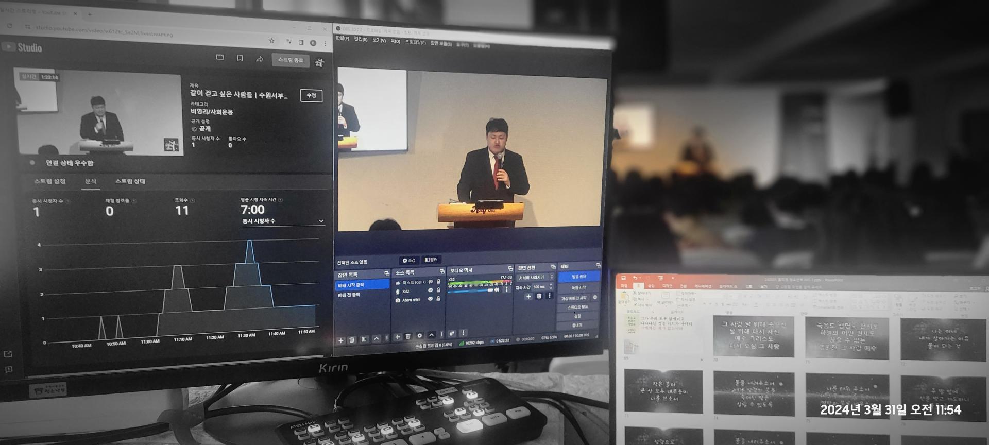Open the YouTube Studio home logo
The height and width of the screenshot is (445, 989).
23,47
